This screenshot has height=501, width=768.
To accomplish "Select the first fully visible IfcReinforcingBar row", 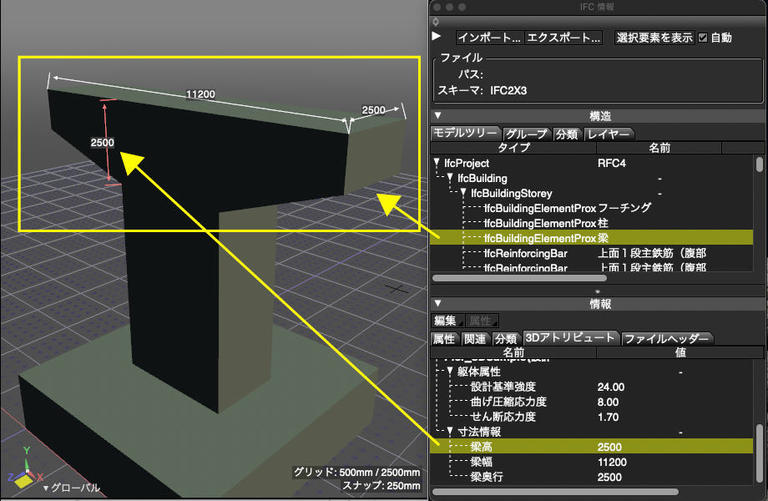I will coord(592,253).
